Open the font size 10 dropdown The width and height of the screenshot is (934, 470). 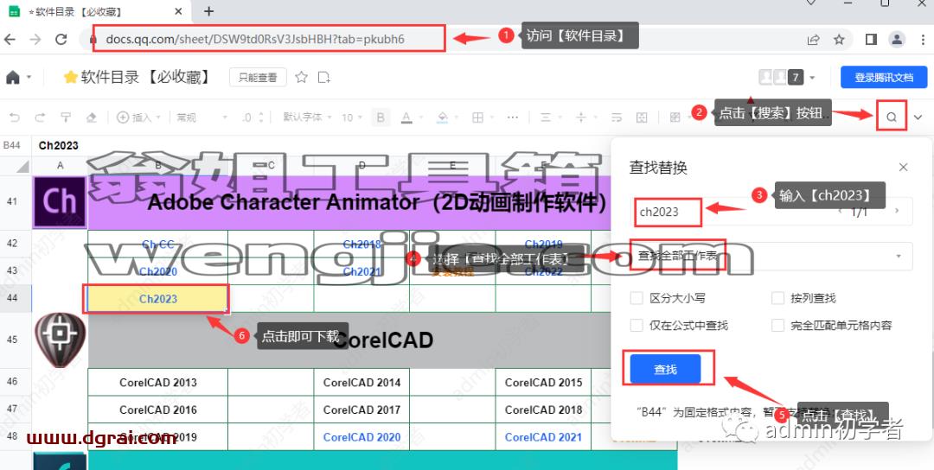tap(351, 117)
